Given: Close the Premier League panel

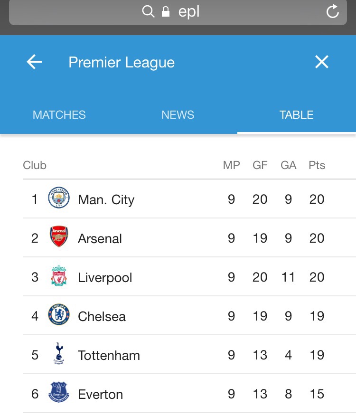Looking at the screenshot, I should [321, 62].
